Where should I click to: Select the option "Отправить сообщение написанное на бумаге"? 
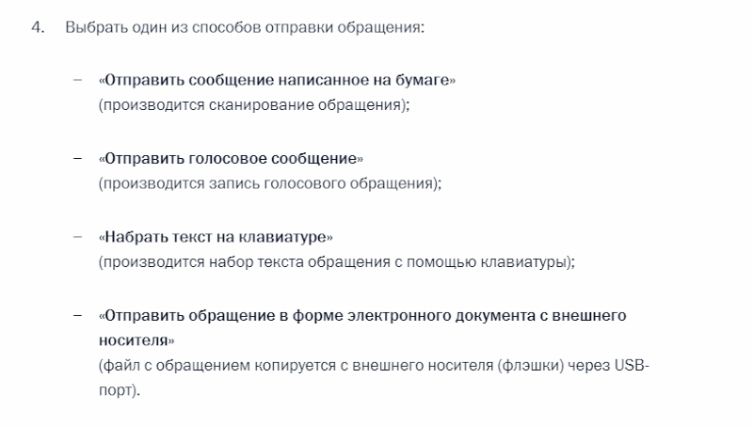(x=277, y=80)
